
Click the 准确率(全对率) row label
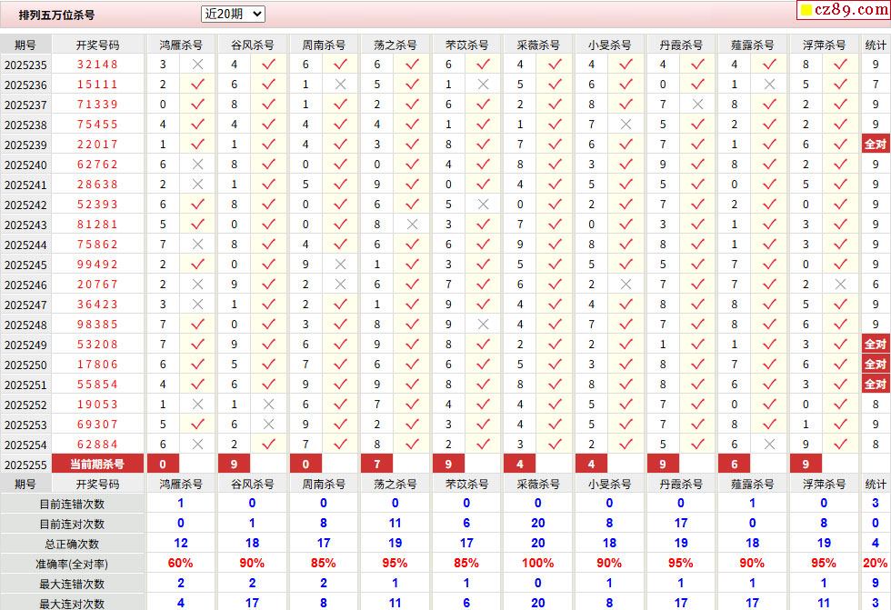(x=72, y=564)
